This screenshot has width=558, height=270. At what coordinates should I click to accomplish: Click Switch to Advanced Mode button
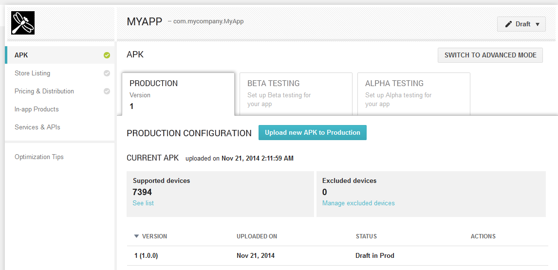490,55
